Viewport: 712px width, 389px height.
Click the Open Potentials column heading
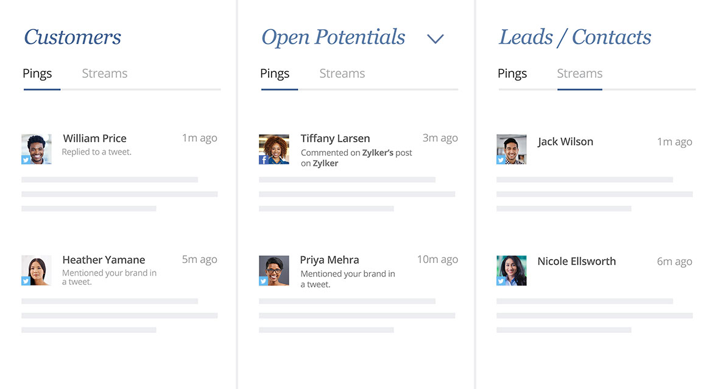click(333, 37)
